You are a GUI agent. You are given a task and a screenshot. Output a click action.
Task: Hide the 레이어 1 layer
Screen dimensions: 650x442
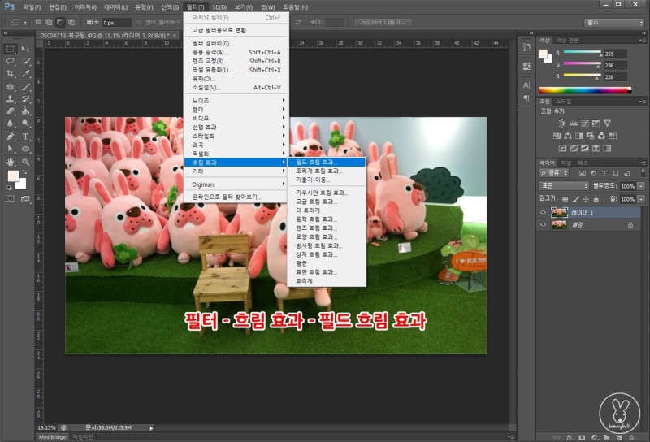543,212
